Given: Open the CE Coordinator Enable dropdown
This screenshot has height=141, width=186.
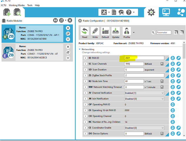Looking at the screenshot, I should 144,128.
